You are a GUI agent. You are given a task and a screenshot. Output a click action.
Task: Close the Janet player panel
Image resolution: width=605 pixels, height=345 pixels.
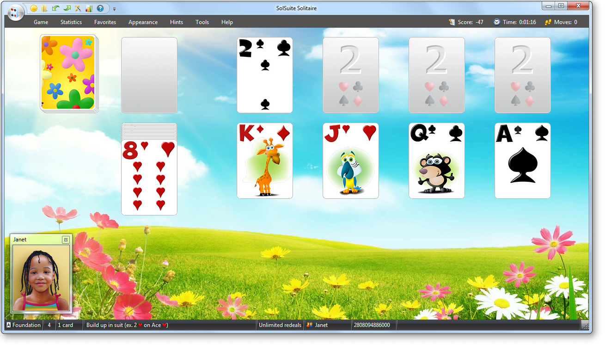tap(66, 240)
